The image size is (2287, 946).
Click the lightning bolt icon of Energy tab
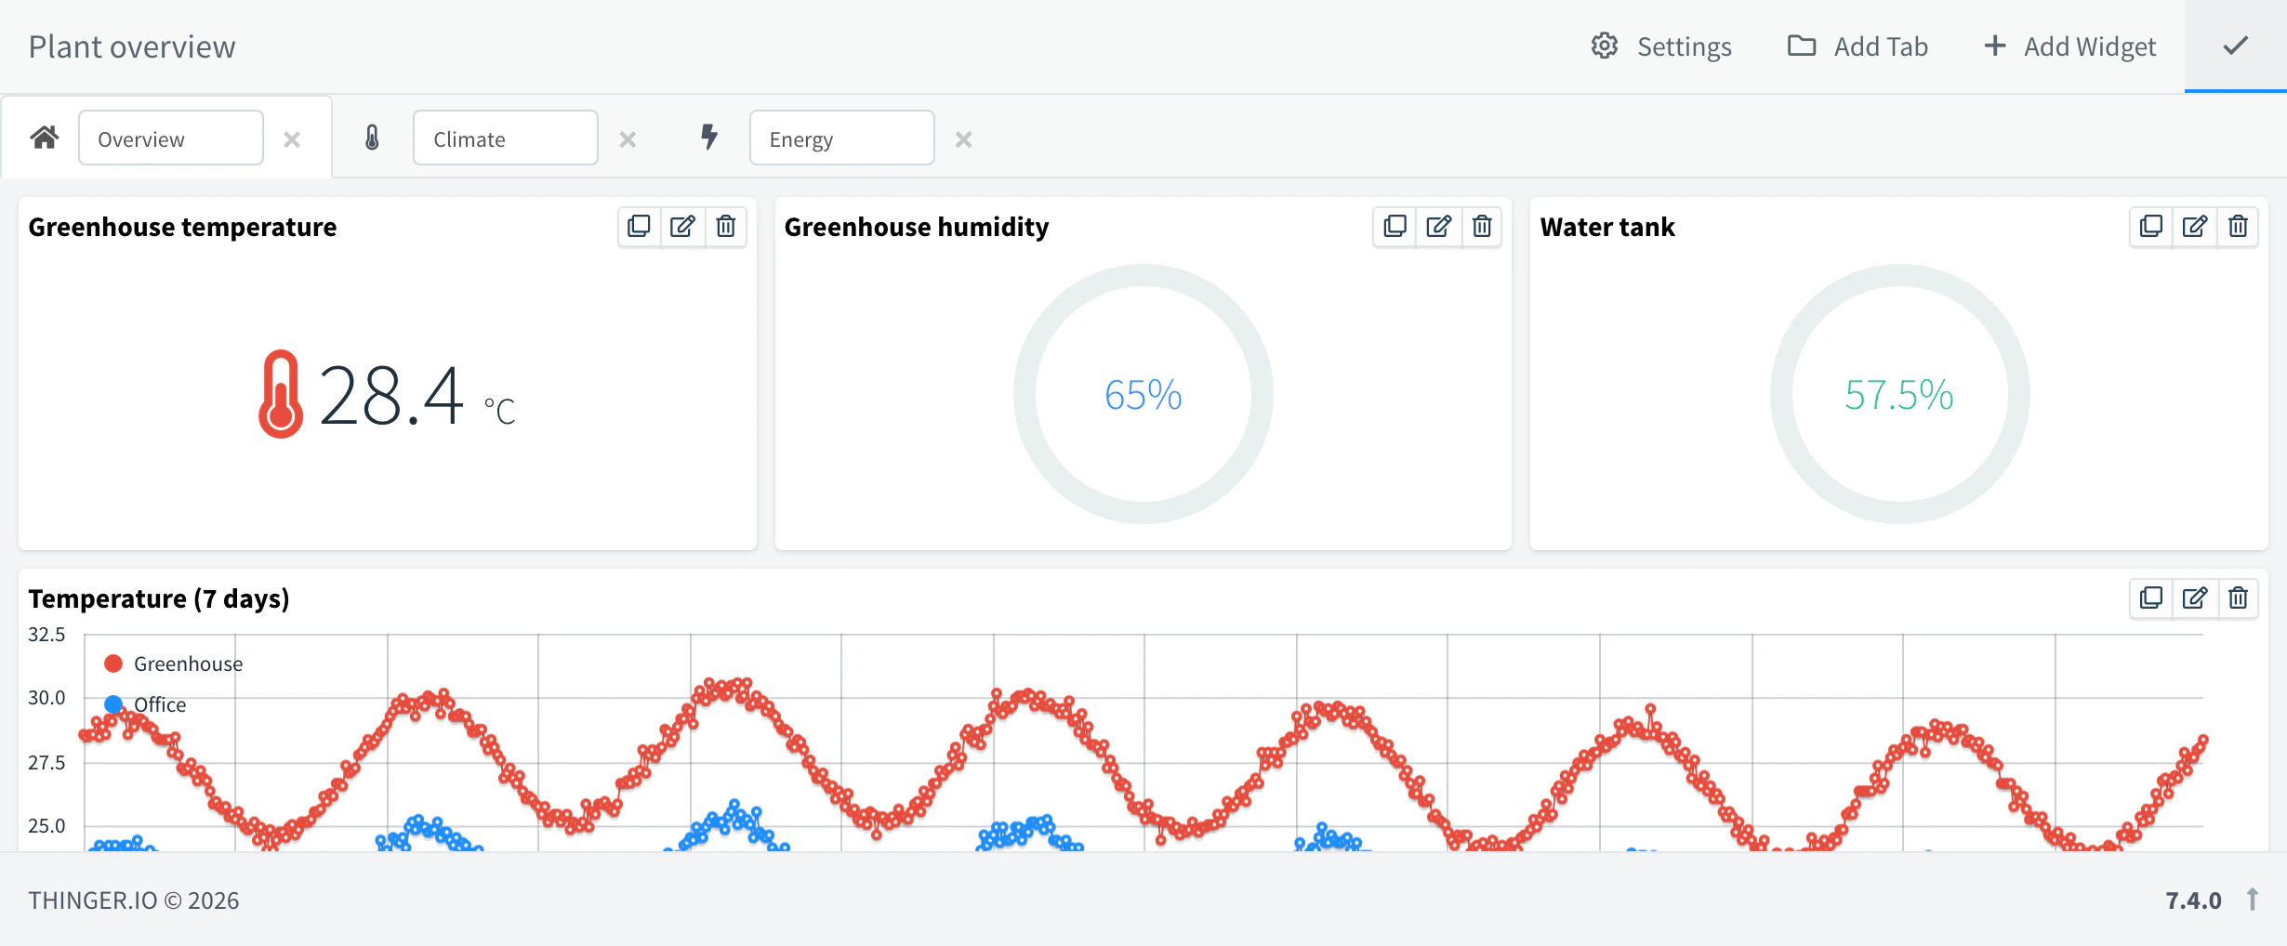(x=709, y=138)
